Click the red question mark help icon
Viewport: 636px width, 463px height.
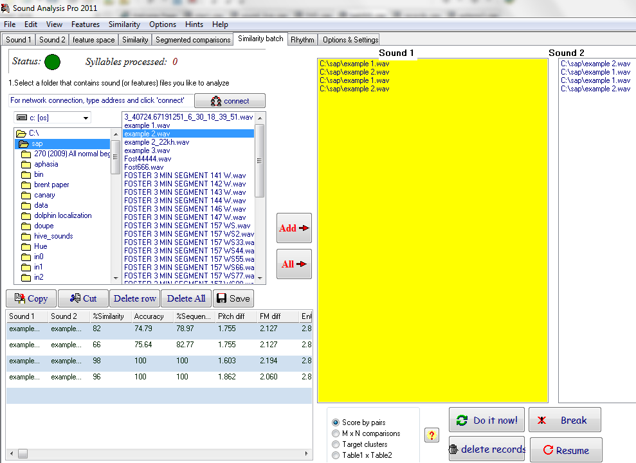coord(432,435)
